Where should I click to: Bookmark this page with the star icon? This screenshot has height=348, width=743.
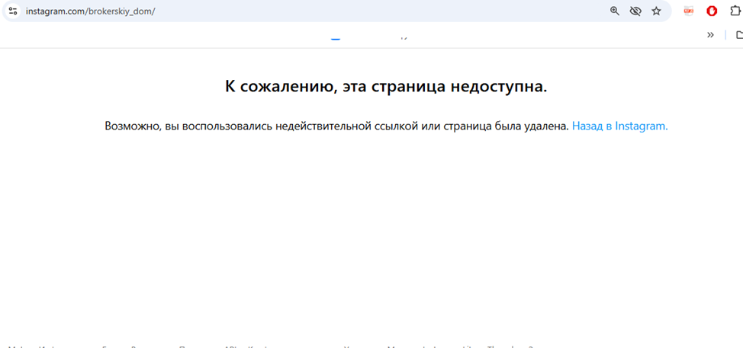click(656, 11)
